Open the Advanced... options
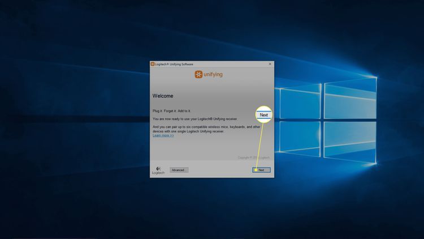 pyautogui.click(x=179, y=170)
